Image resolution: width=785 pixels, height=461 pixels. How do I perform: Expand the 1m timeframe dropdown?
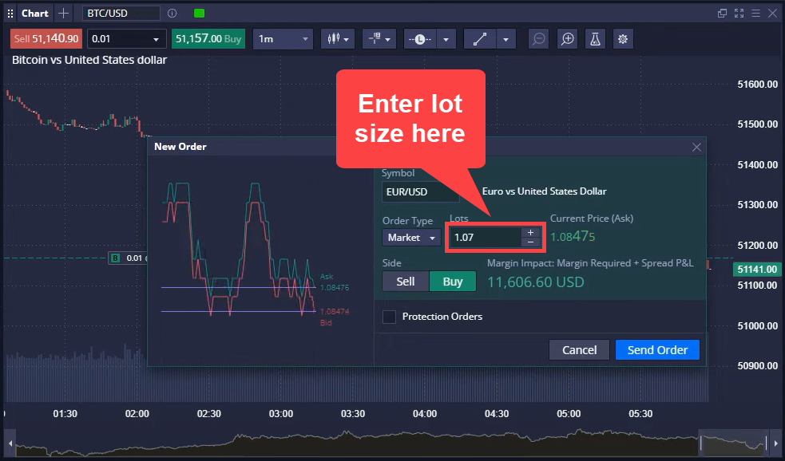pos(283,39)
